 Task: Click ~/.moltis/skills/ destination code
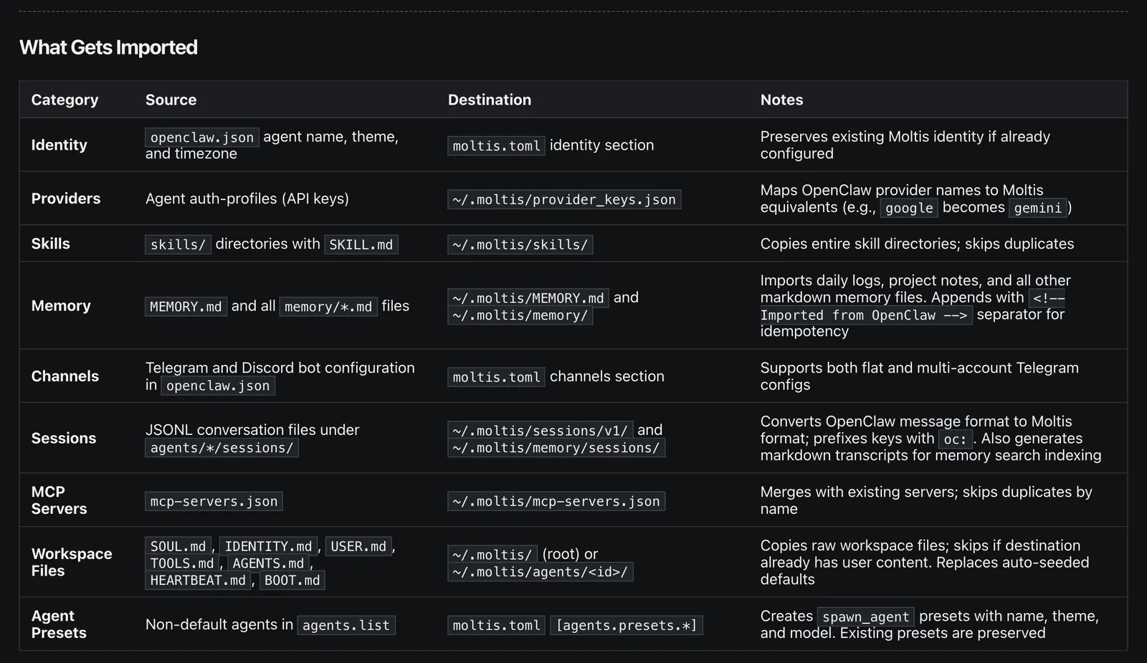tap(520, 244)
